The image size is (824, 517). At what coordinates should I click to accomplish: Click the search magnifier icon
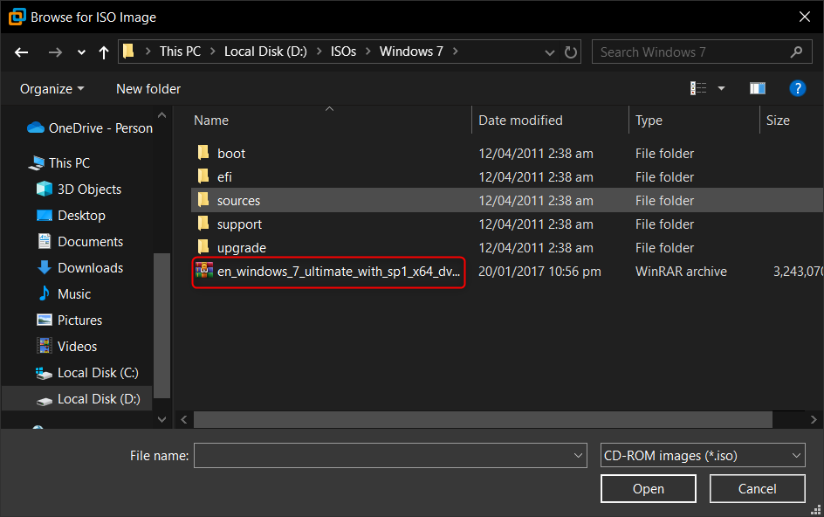tap(796, 52)
